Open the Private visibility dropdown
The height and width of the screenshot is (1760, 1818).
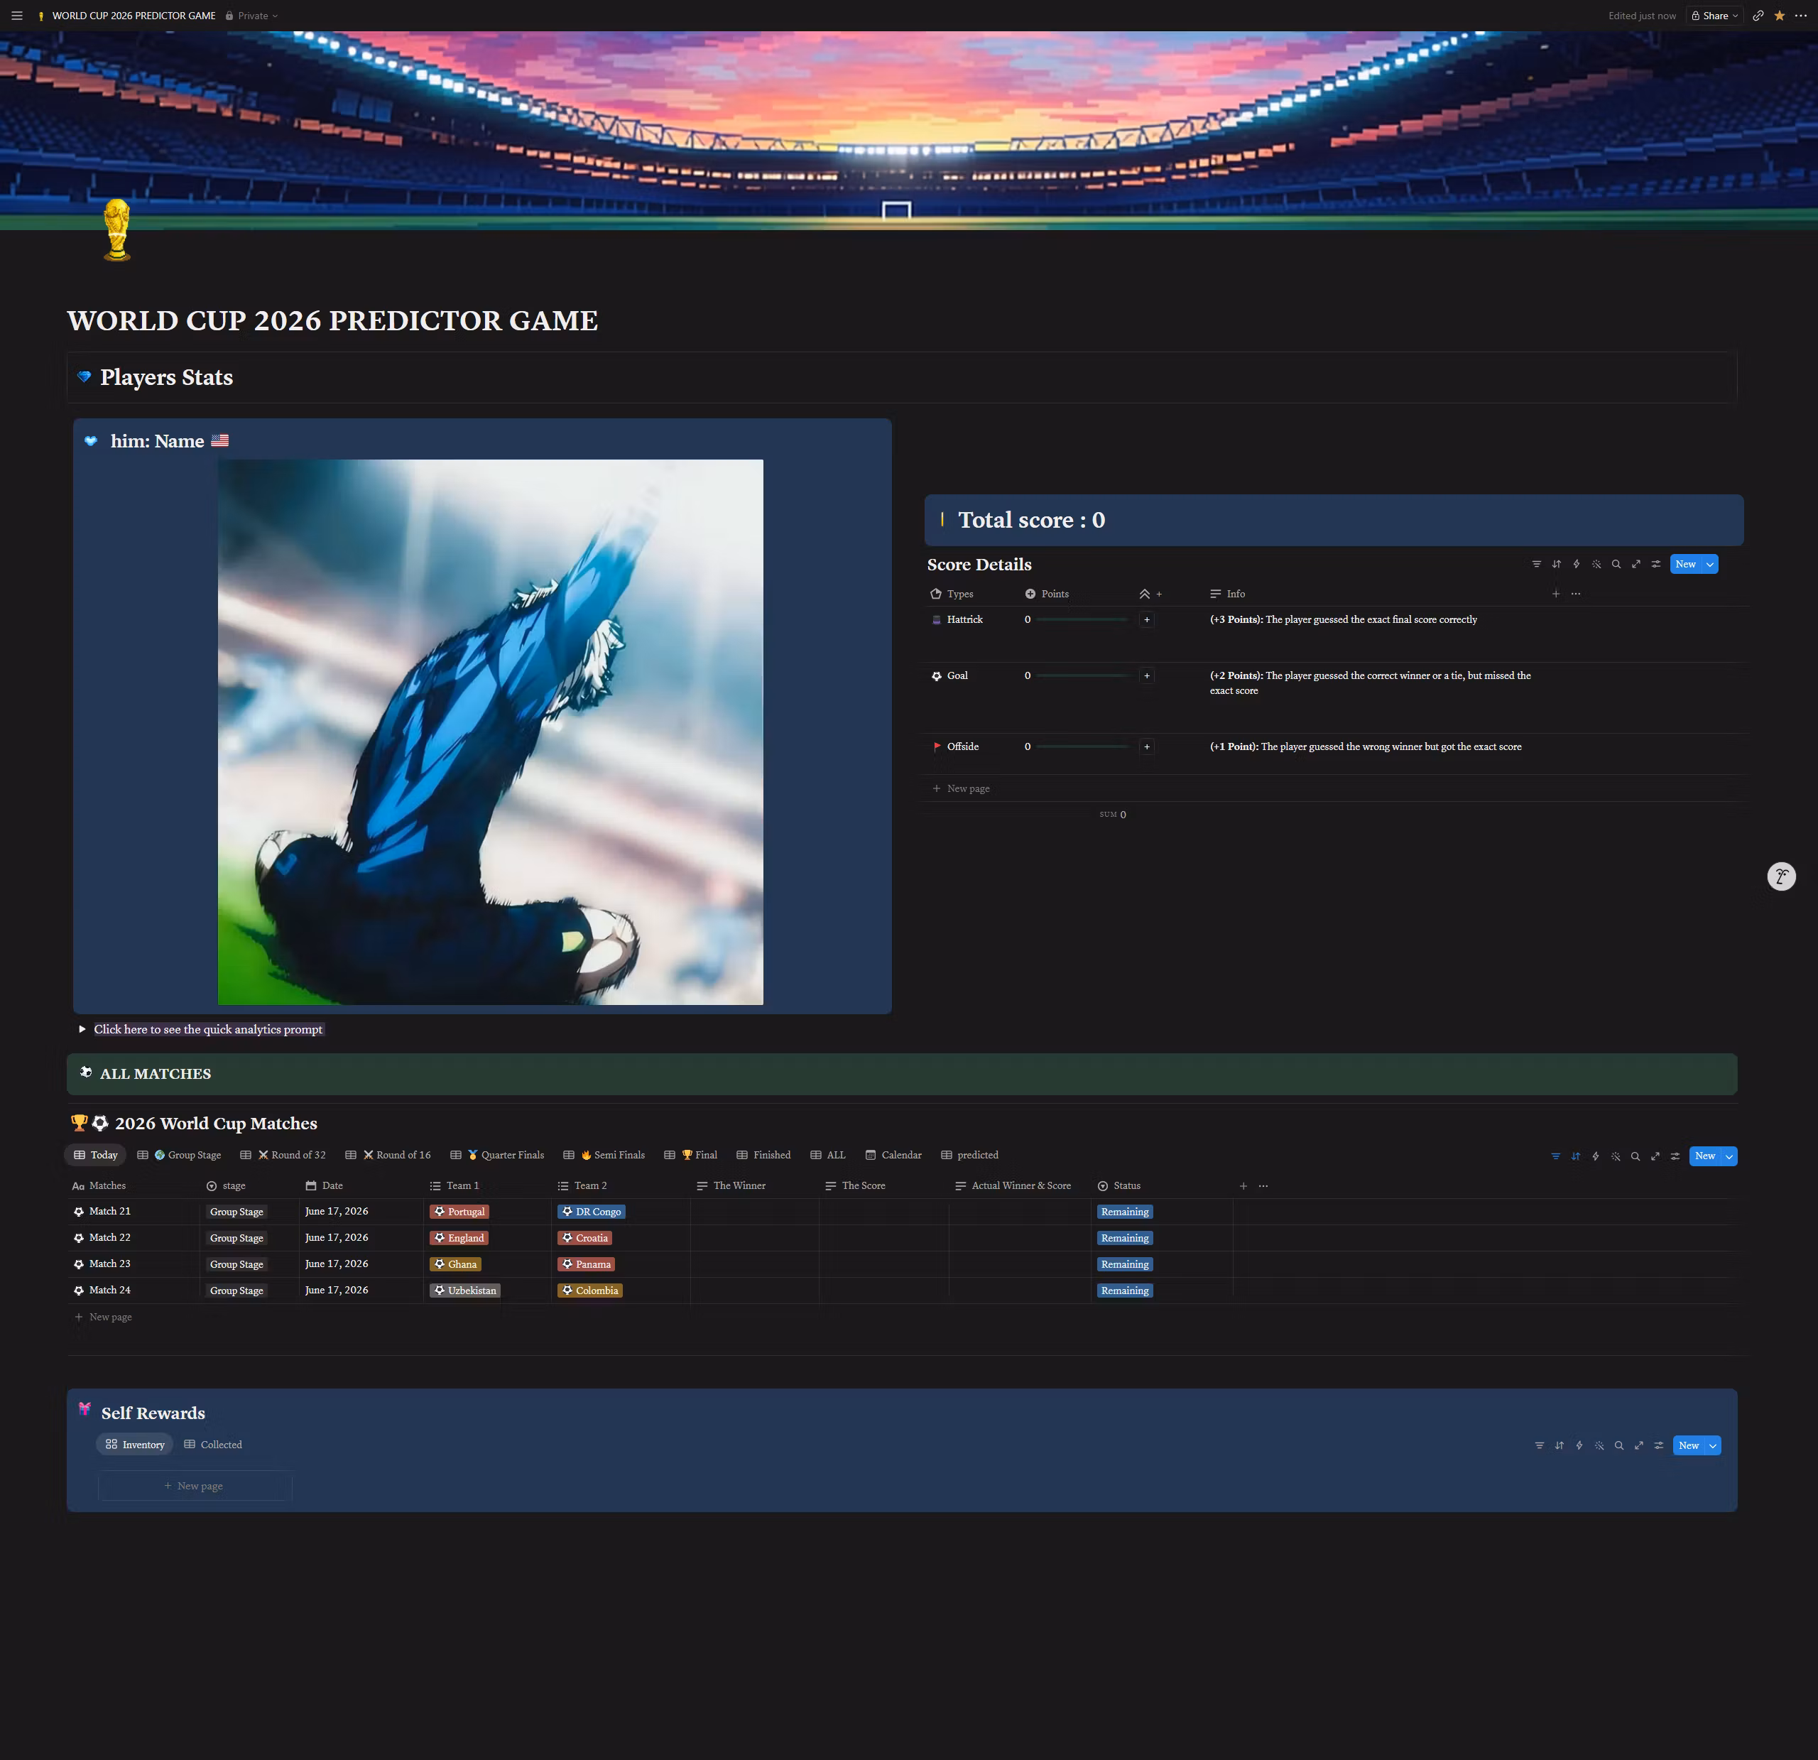[252, 16]
